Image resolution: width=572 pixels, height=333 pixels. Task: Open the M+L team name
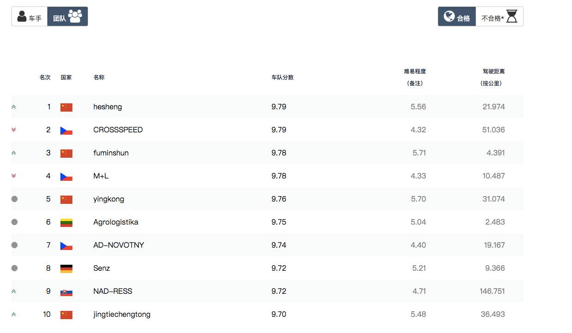[x=101, y=176]
